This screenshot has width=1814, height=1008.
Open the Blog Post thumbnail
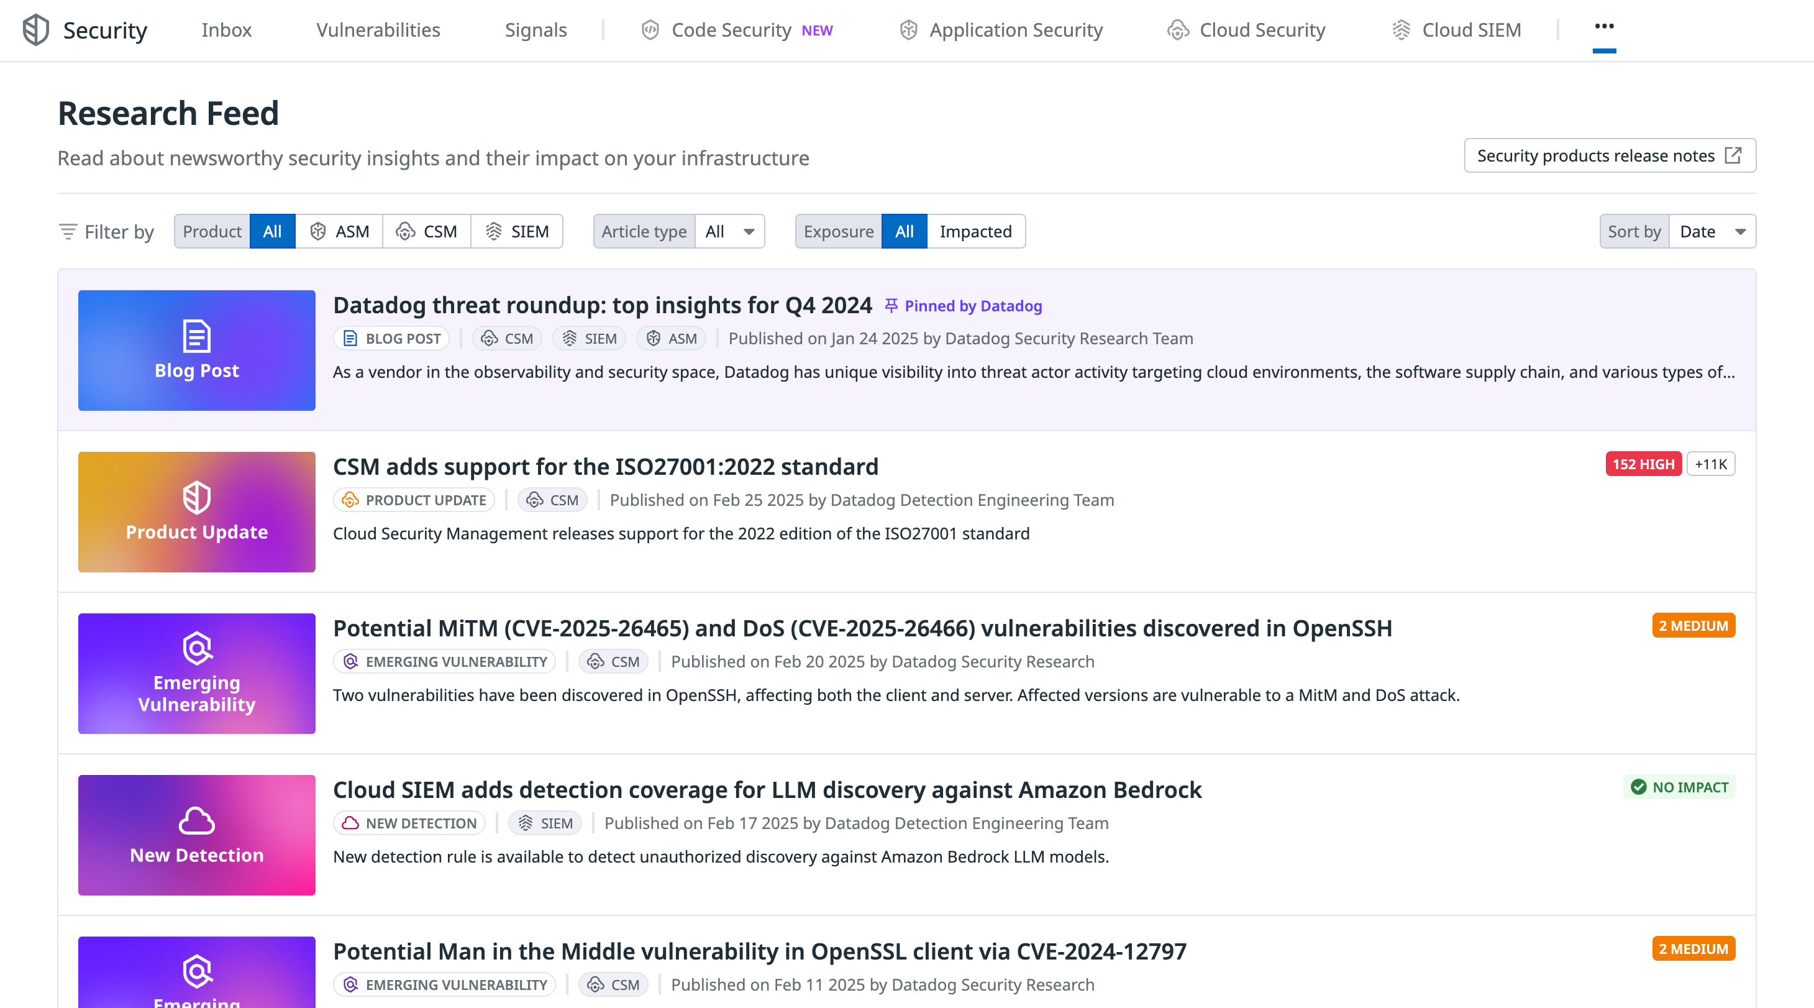point(196,350)
